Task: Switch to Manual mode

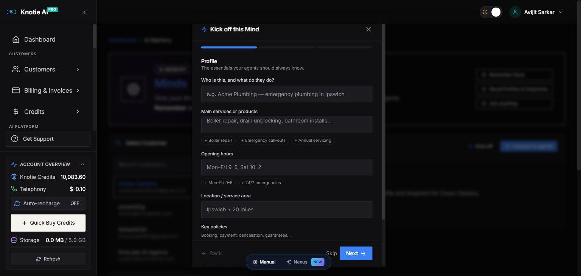Action: [x=264, y=262]
